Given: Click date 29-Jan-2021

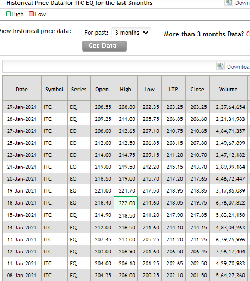Looking at the screenshot, I should 22,107.
